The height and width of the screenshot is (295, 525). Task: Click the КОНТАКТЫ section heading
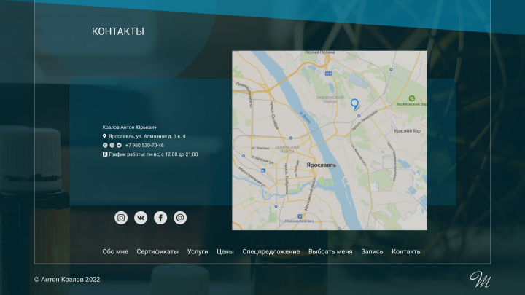(118, 31)
